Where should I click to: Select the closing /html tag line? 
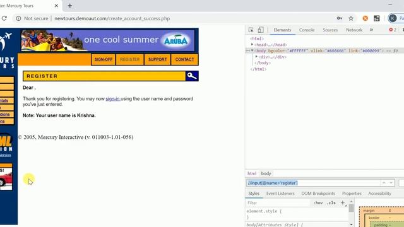pyautogui.click(x=258, y=69)
